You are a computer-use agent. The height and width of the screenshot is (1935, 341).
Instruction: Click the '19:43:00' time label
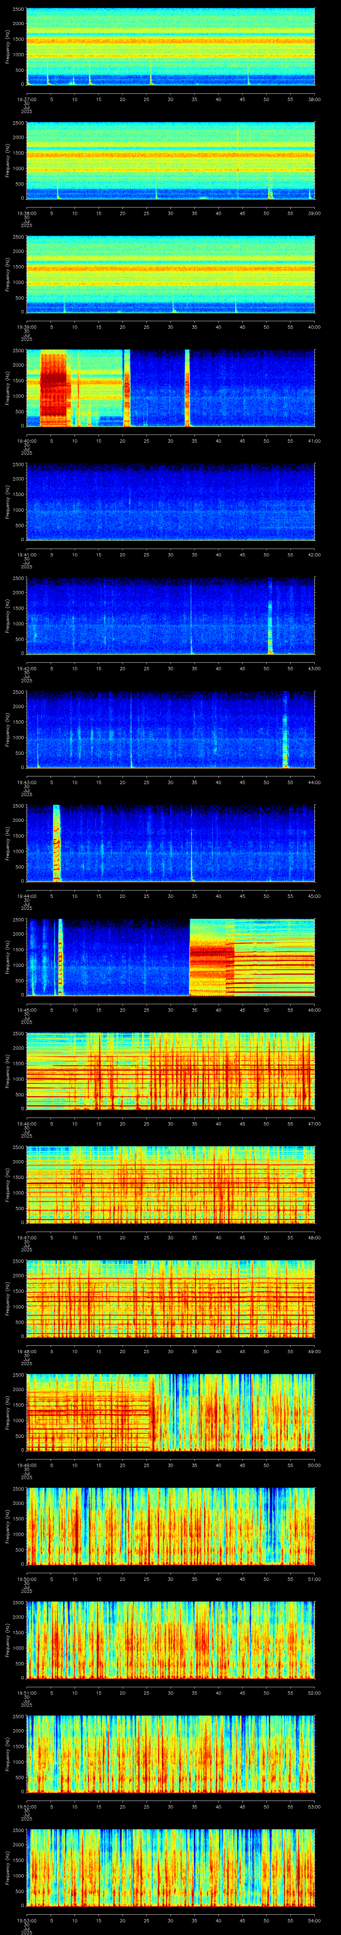[27, 782]
